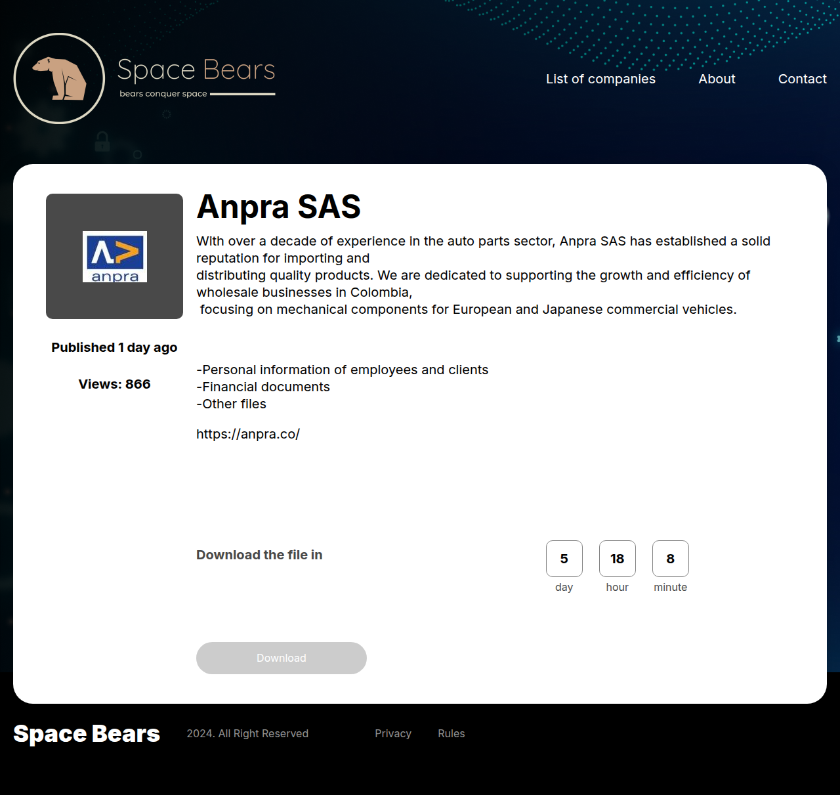Open the Contact page

click(802, 79)
